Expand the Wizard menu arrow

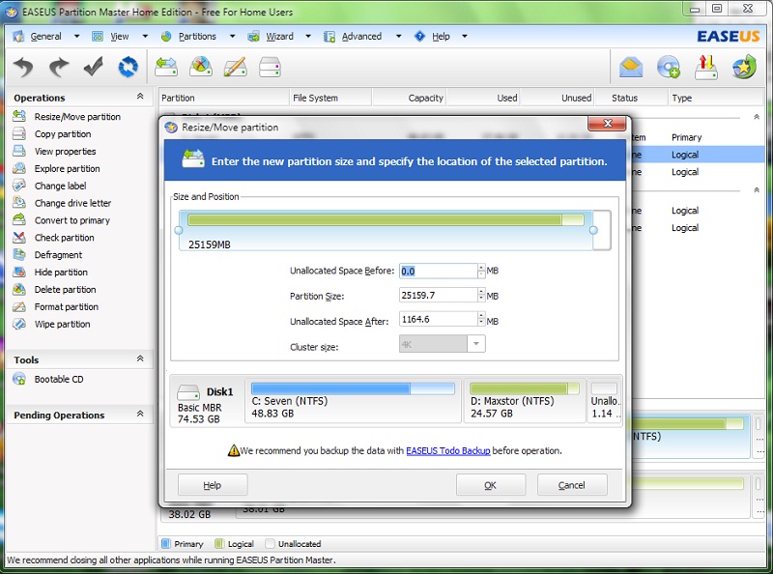pos(308,36)
